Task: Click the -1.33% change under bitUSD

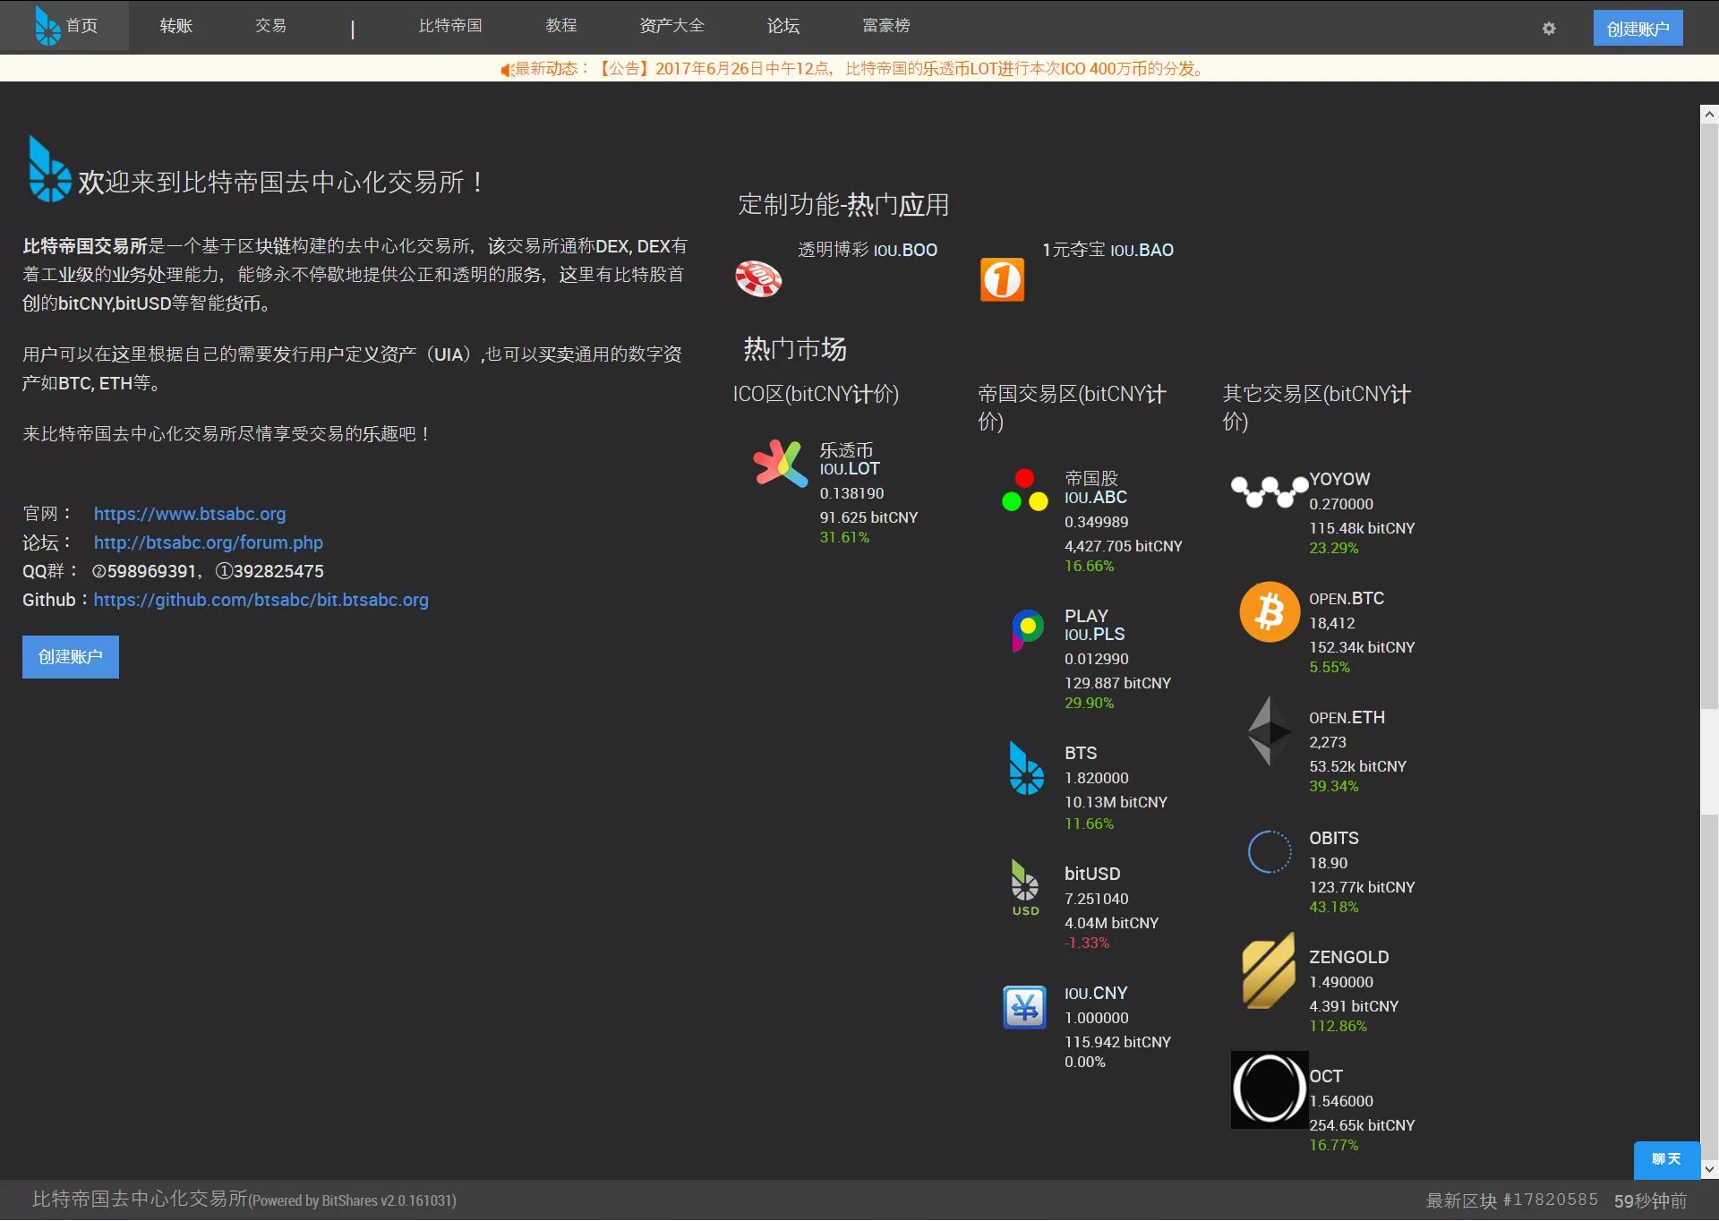Action: tap(1087, 943)
